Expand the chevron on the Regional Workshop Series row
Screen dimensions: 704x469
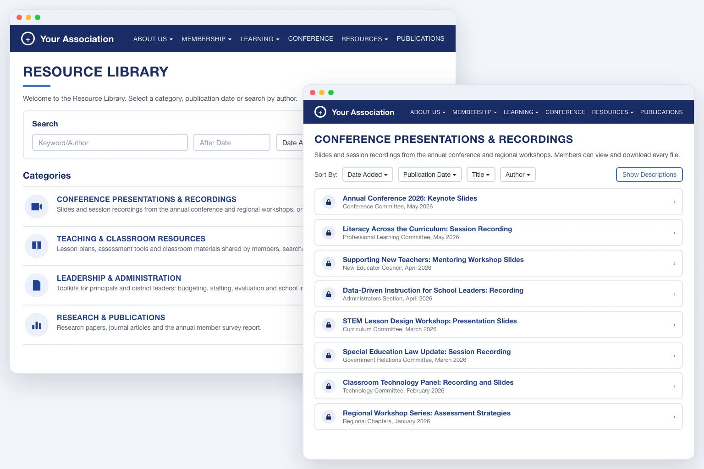674,417
